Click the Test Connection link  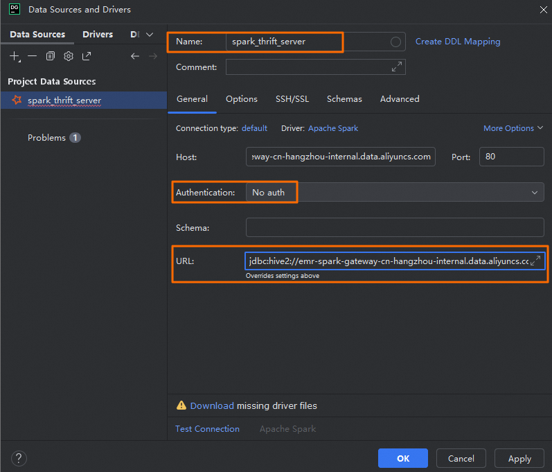click(x=207, y=428)
